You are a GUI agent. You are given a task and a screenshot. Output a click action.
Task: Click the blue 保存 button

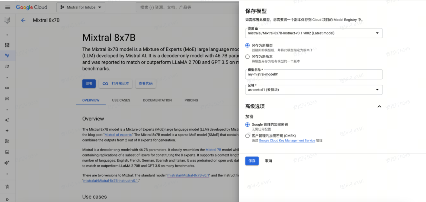[252, 161]
